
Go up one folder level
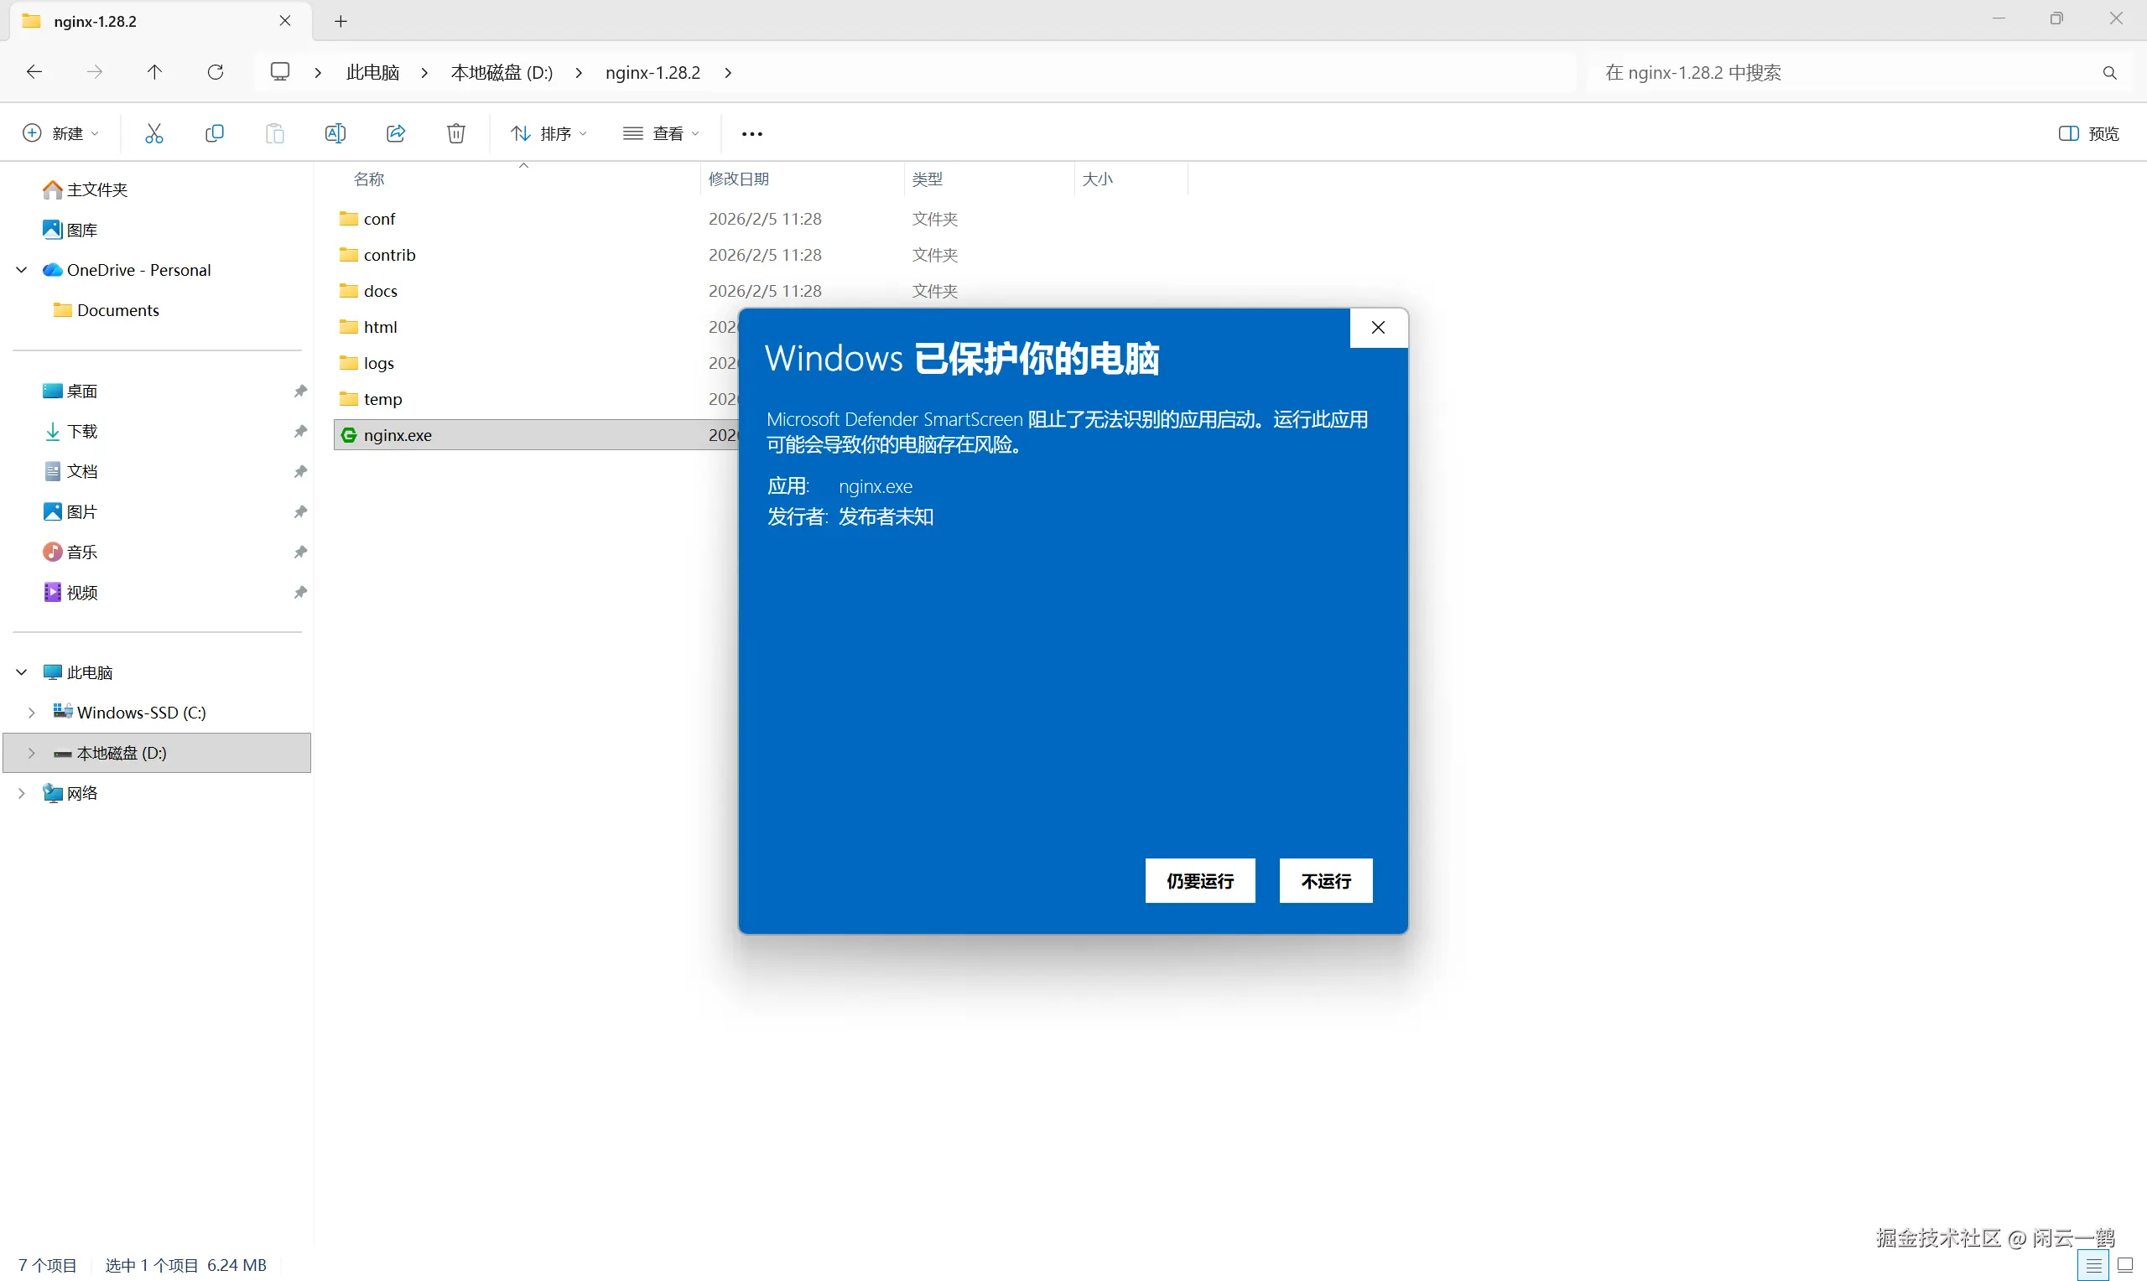[154, 72]
